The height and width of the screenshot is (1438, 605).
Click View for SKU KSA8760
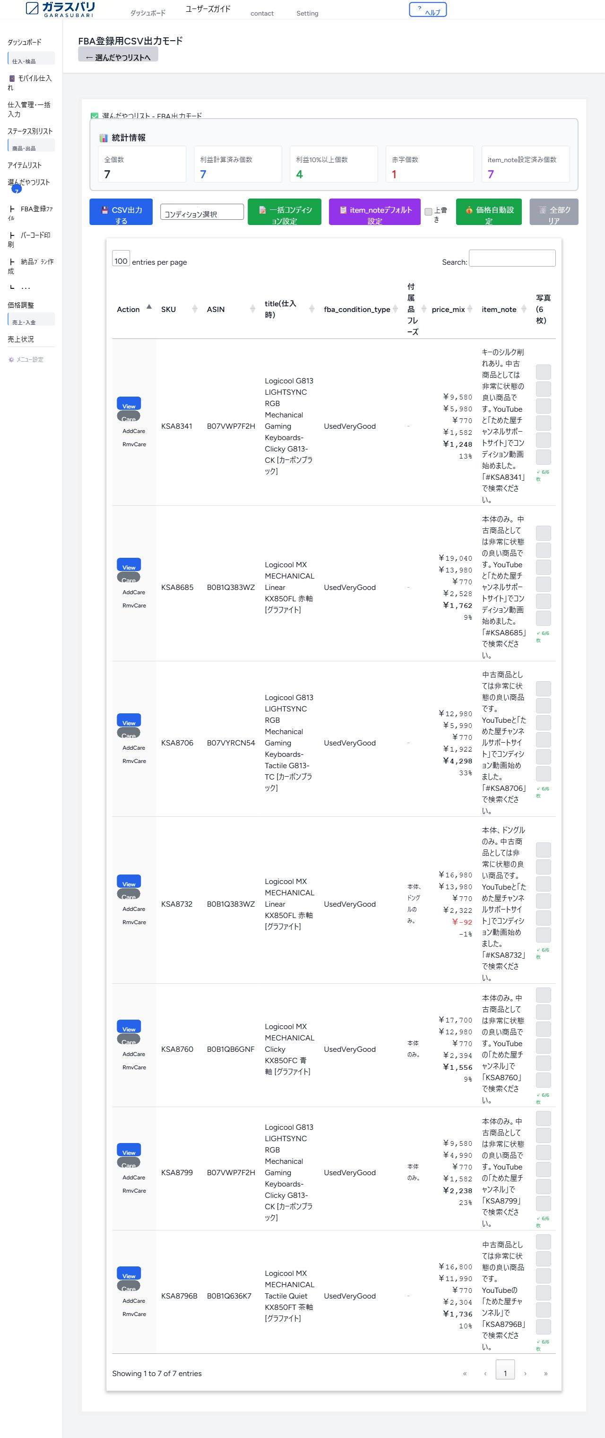pyautogui.click(x=129, y=1027)
